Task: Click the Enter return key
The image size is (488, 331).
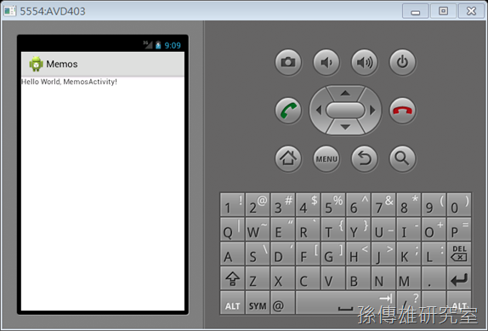Action: tap(459, 278)
